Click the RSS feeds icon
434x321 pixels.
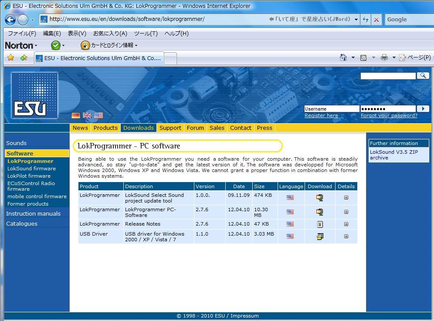363,58
